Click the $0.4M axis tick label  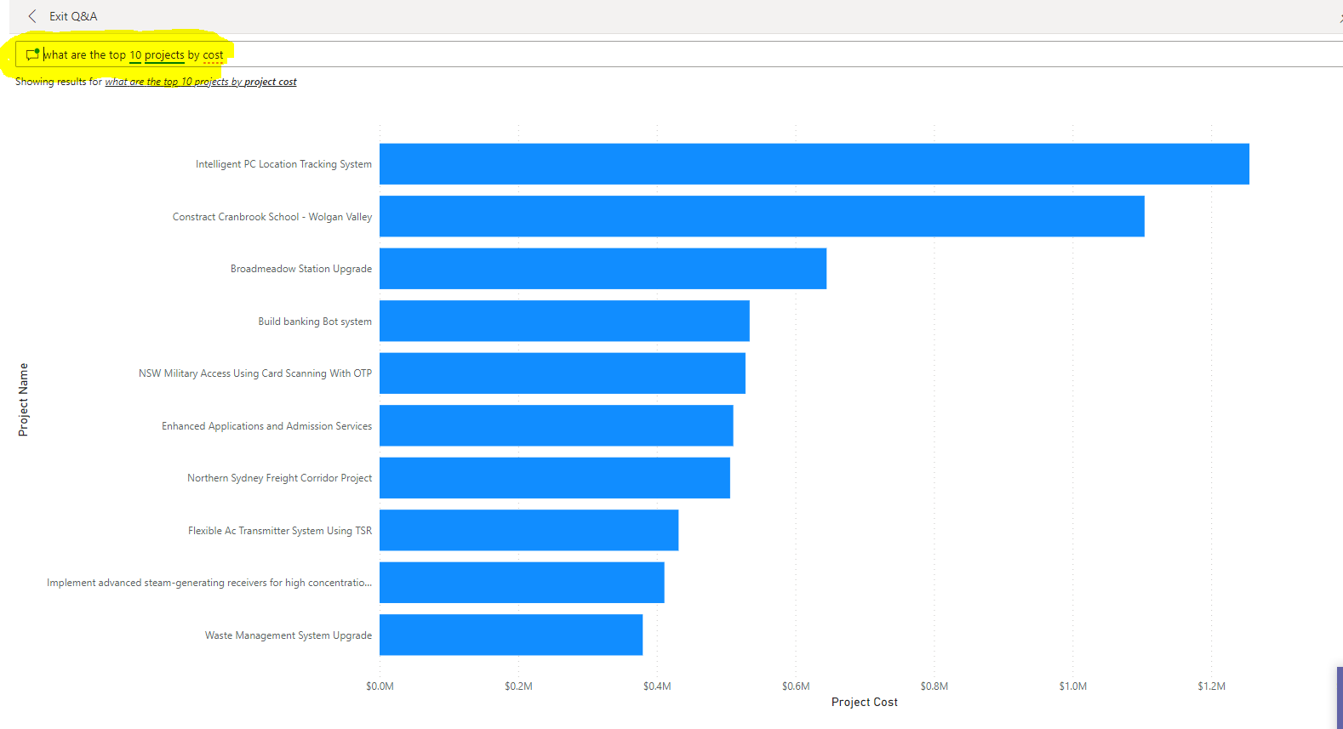657,686
